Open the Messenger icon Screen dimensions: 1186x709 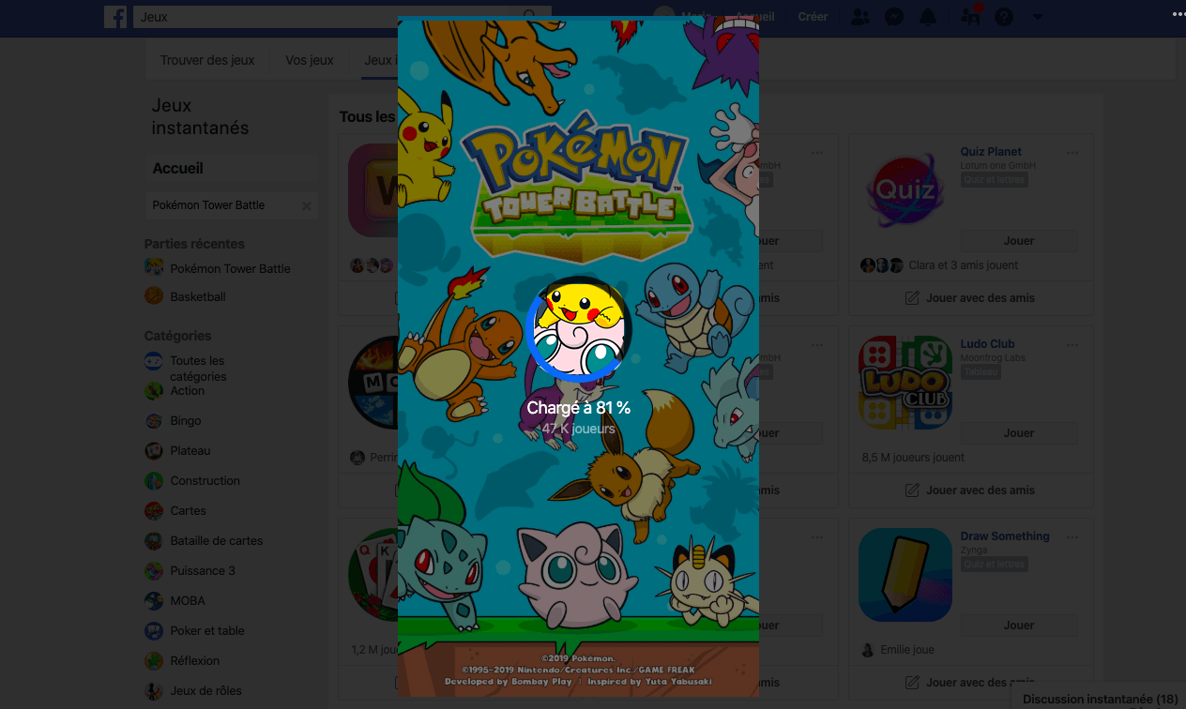coord(894,17)
